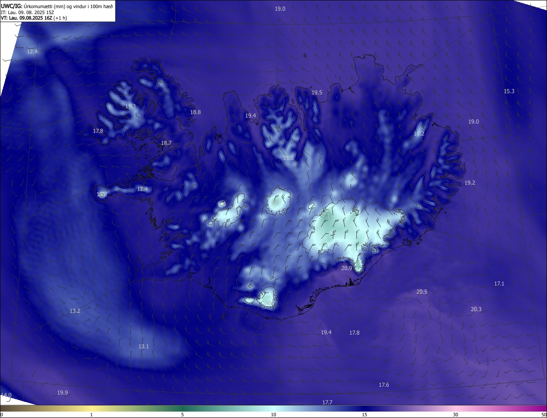
Task: Click the 1 tick on color scale
Action: (91, 415)
